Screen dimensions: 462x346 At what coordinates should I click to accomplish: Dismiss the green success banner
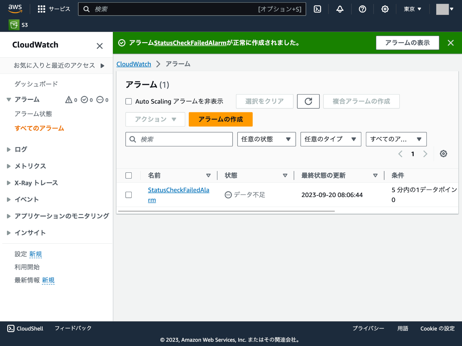click(450, 43)
